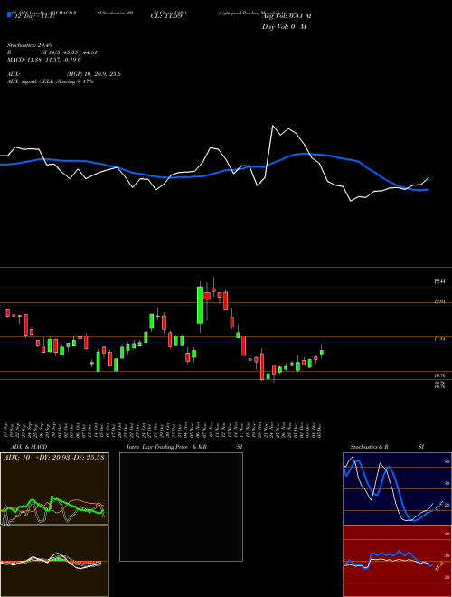Click the '11.84' price axis label
This screenshot has width=452, height=597.
[x=440, y=338]
